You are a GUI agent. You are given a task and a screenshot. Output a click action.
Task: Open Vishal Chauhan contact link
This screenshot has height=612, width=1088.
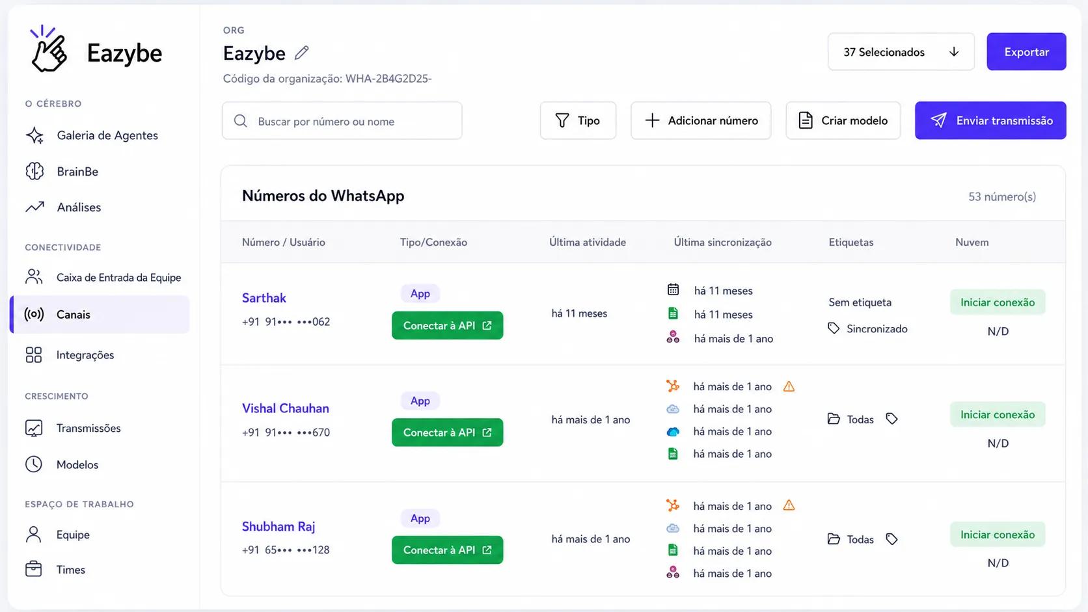click(285, 408)
